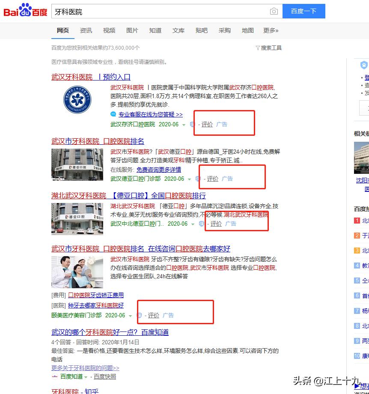Open 评价 link in 武汉中北德亚口腔门 row
This screenshot has width=369, height=394.
click(x=216, y=224)
